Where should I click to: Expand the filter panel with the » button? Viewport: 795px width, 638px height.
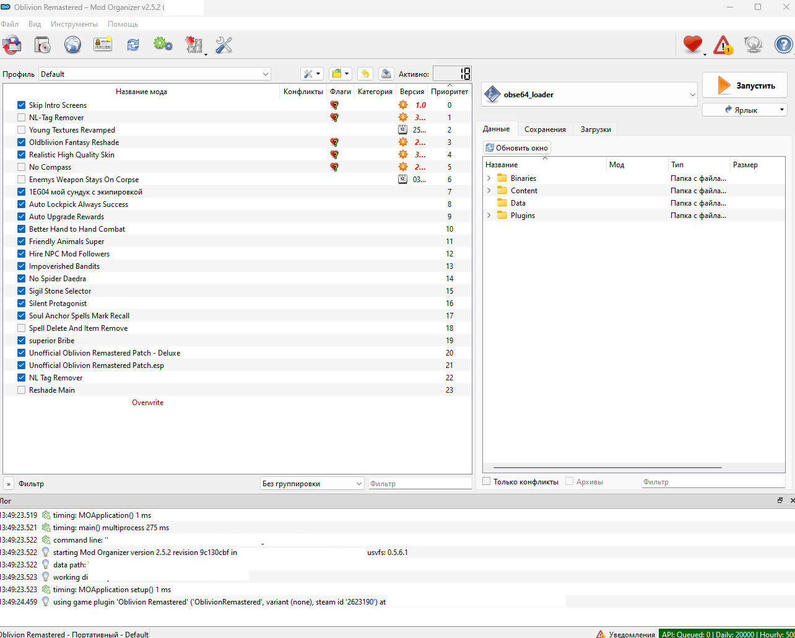pyautogui.click(x=9, y=484)
